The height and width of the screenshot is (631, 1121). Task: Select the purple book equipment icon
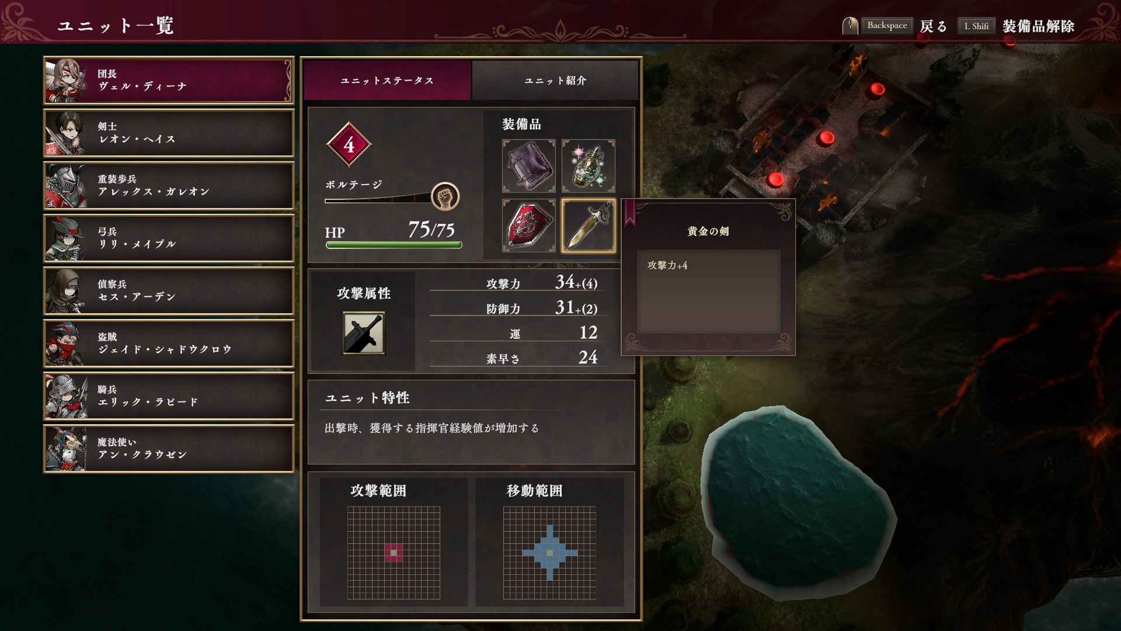coord(529,166)
